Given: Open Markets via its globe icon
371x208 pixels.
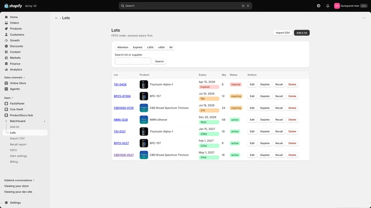Looking at the screenshot, I should pyautogui.click(x=6, y=58).
